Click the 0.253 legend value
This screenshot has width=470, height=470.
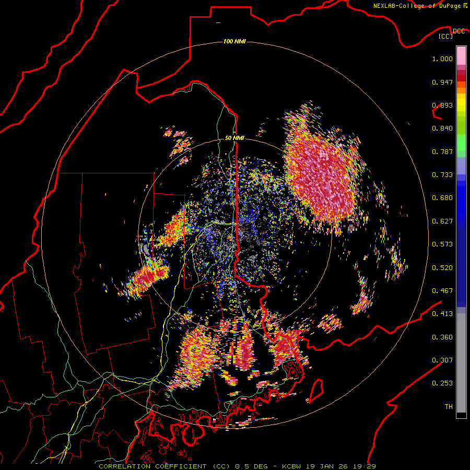[442, 383]
